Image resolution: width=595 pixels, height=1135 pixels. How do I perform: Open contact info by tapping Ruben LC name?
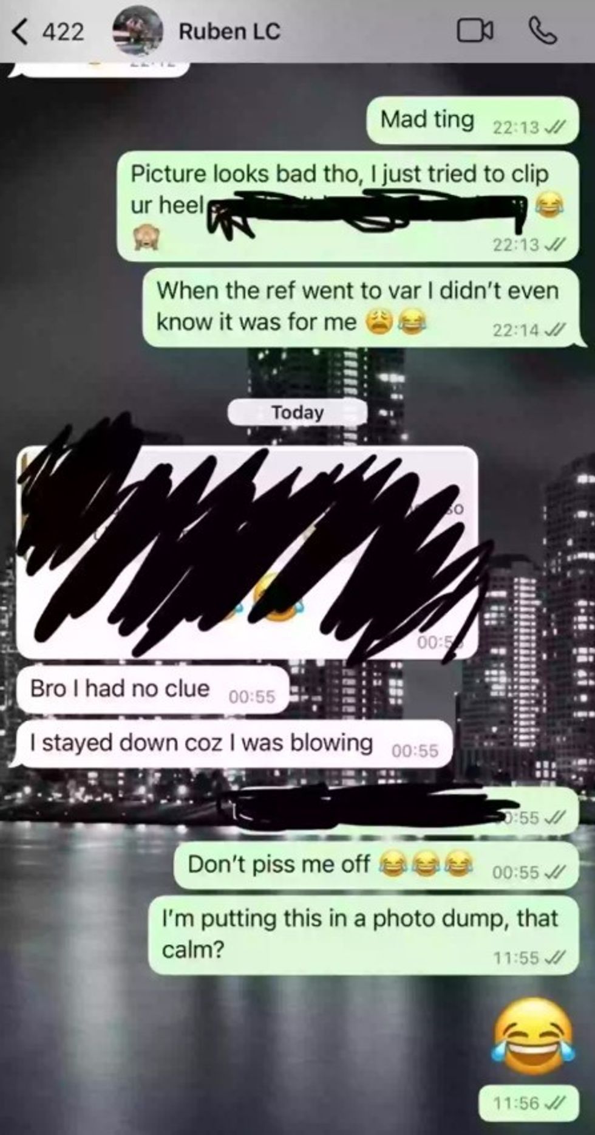click(229, 32)
